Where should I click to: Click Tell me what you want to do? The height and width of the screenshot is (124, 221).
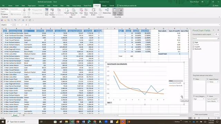click(127, 6)
